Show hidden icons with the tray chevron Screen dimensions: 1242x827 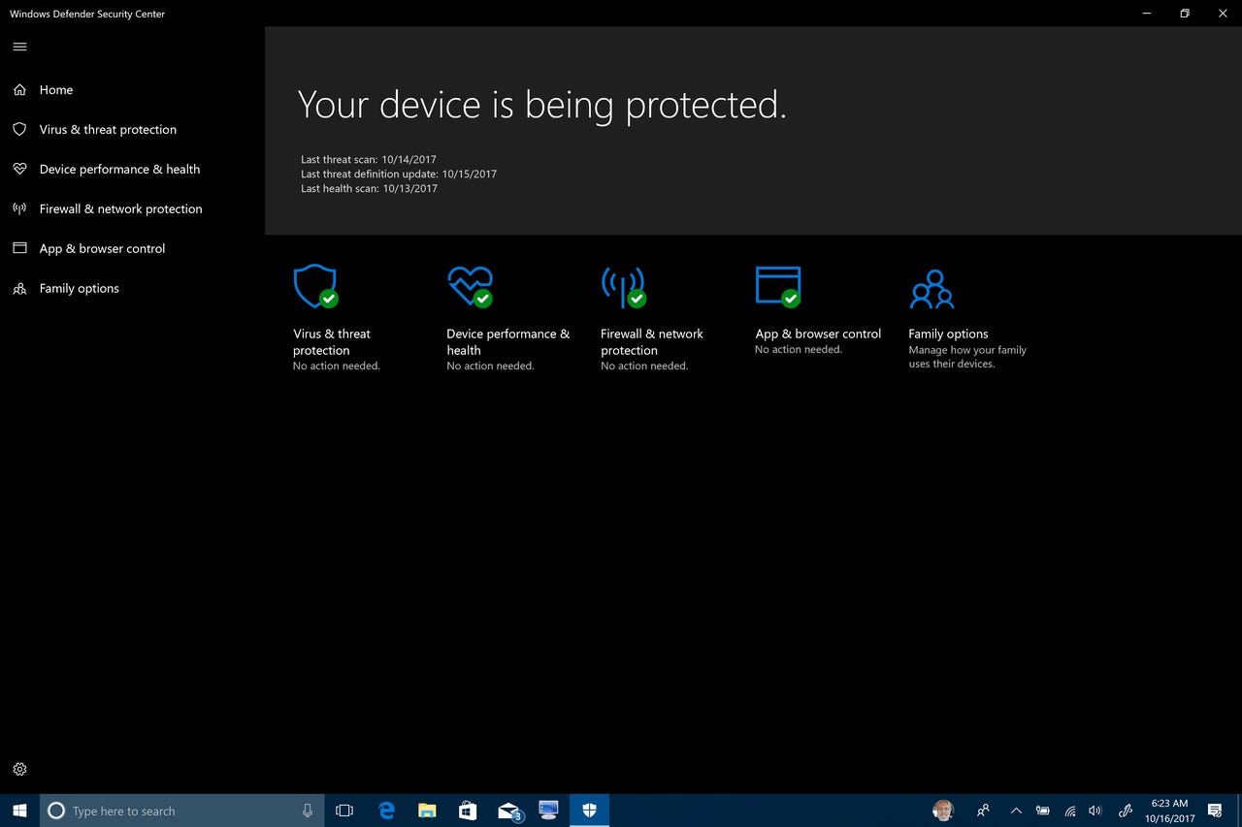(1015, 811)
